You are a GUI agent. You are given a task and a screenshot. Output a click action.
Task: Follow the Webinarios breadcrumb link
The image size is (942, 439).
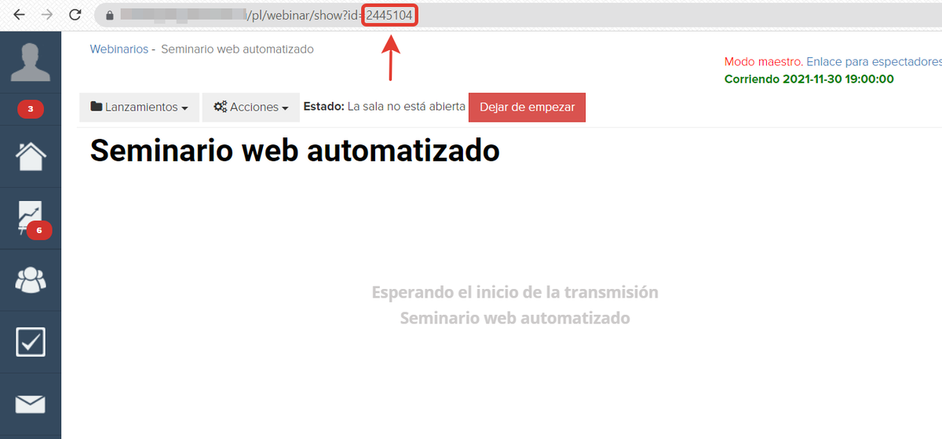point(119,49)
